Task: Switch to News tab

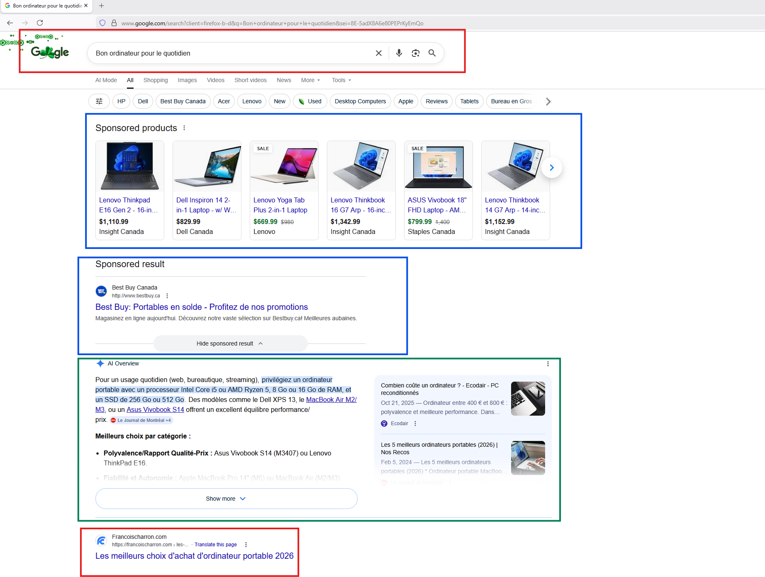Action: [x=284, y=80]
